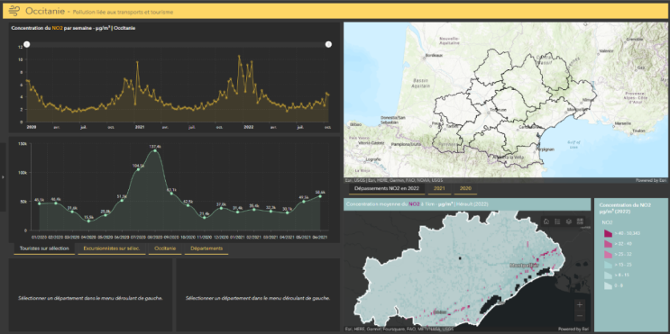Open the map legend list icon
This screenshot has width=670, height=334.
tap(557, 221)
